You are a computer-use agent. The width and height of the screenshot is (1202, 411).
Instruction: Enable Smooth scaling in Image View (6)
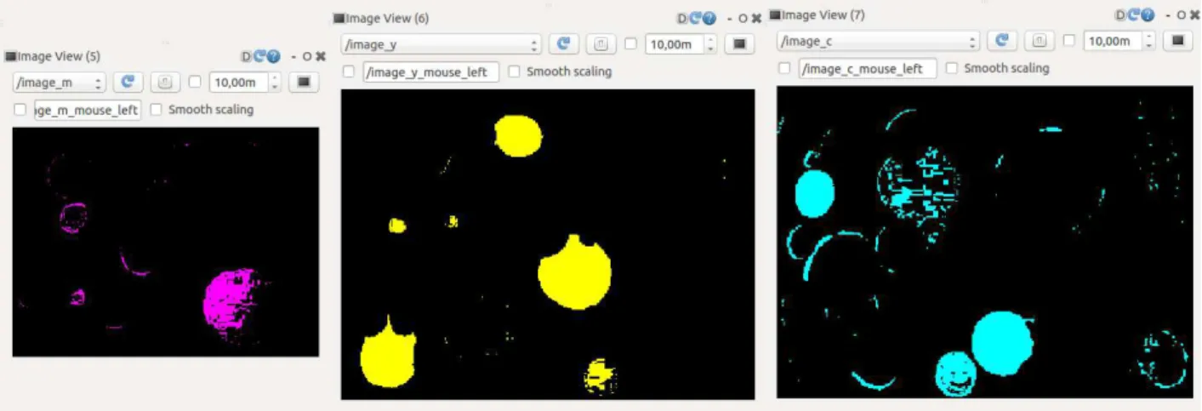(514, 71)
